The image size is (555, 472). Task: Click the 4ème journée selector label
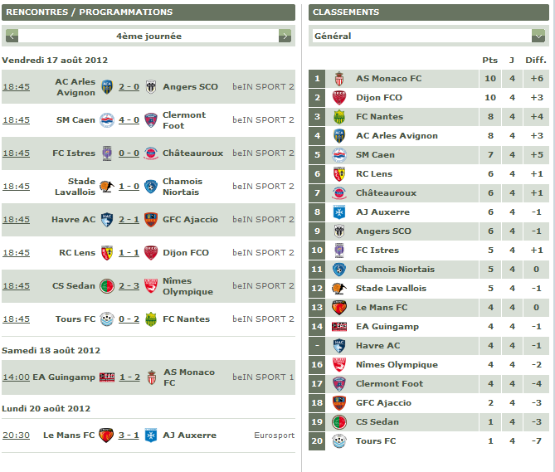point(148,36)
